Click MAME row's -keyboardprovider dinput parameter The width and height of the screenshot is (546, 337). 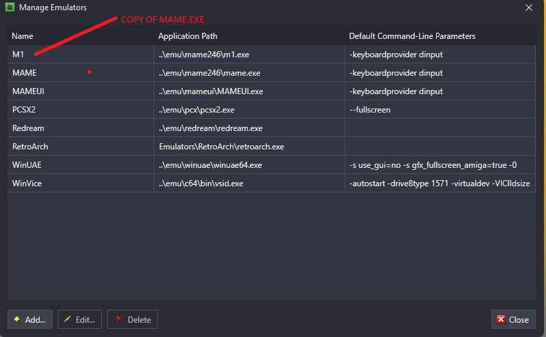(440, 73)
